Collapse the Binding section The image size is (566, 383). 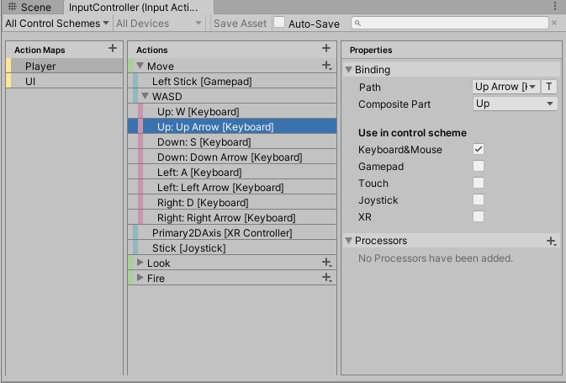(x=348, y=69)
